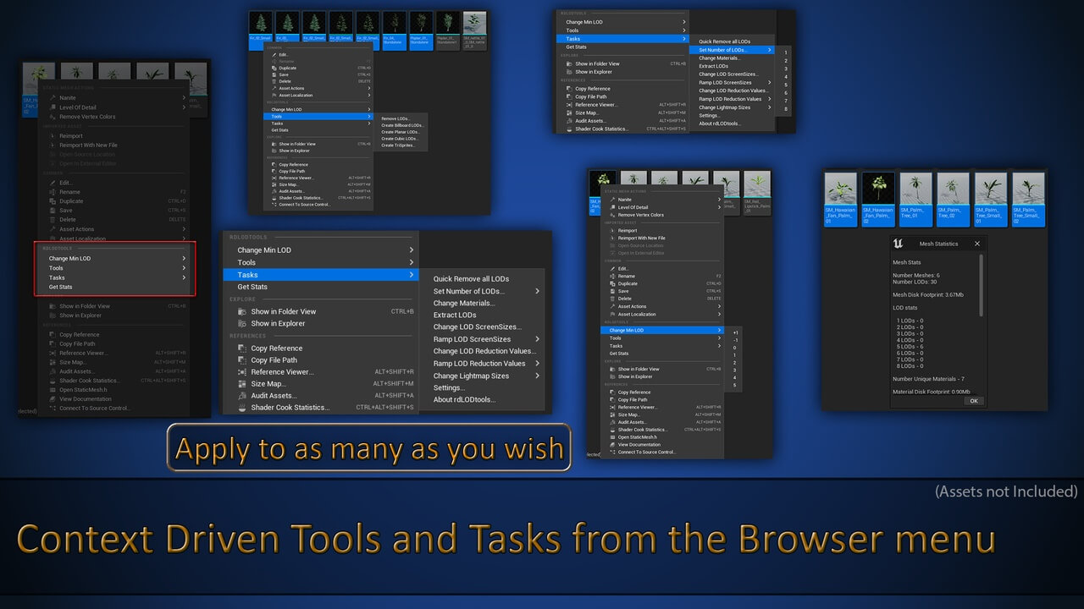Click Size Map icon in the largest menu
The height and width of the screenshot is (609, 1084).
(243, 384)
